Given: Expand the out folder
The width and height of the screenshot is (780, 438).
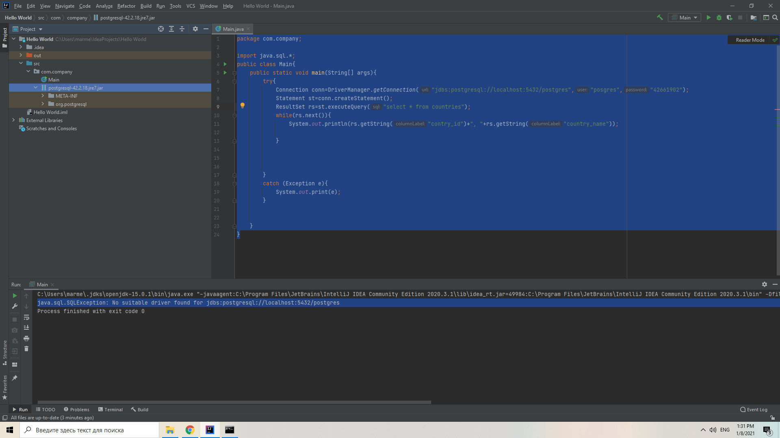Looking at the screenshot, I should point(21,55).
